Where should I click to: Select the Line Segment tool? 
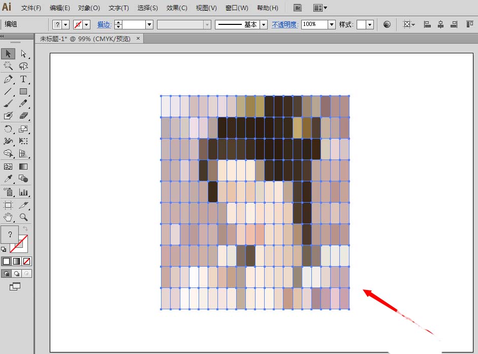(8, 91)
